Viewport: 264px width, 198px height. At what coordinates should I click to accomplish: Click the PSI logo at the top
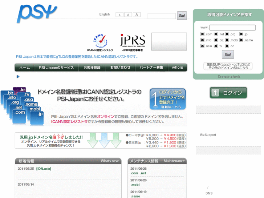pyautogui.click(x=37, y=13)
